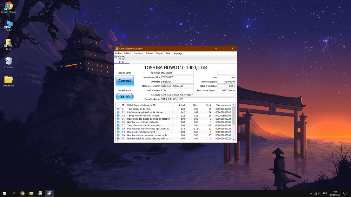This screenshot has height=197, width=351.
Task: Click scrollbar down arrow in SMART list
Action: (x=234, y=139)
